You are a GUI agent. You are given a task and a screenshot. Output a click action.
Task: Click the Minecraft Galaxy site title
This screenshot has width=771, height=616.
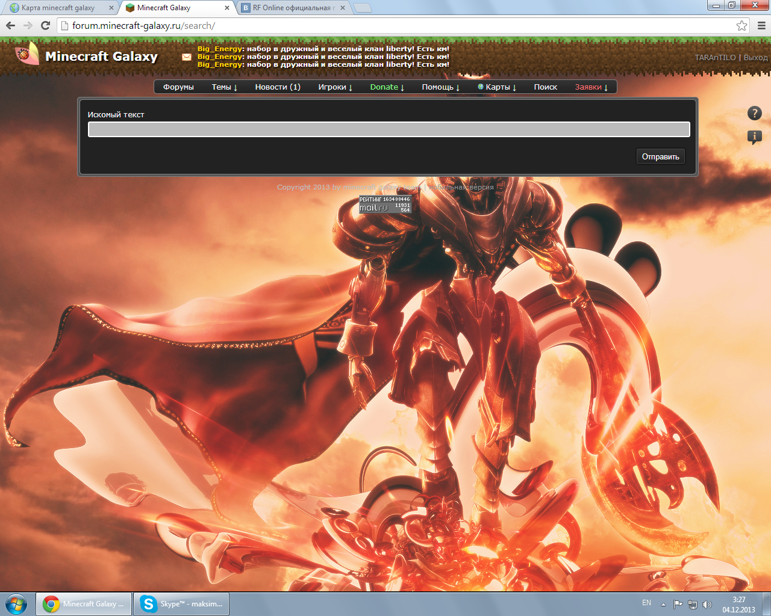click(101, 57)
